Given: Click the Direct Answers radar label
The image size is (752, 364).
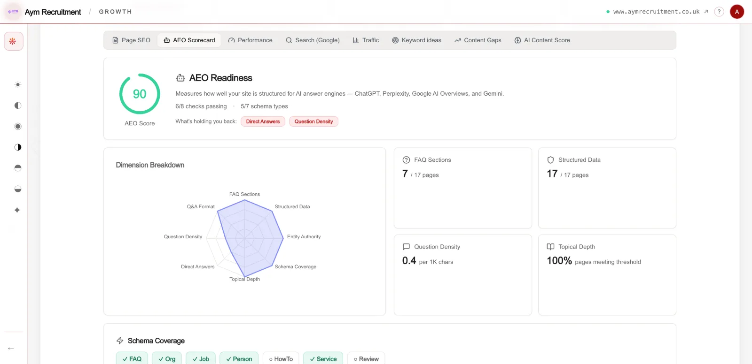Looking at the screenshot, I should pos(198,267).
